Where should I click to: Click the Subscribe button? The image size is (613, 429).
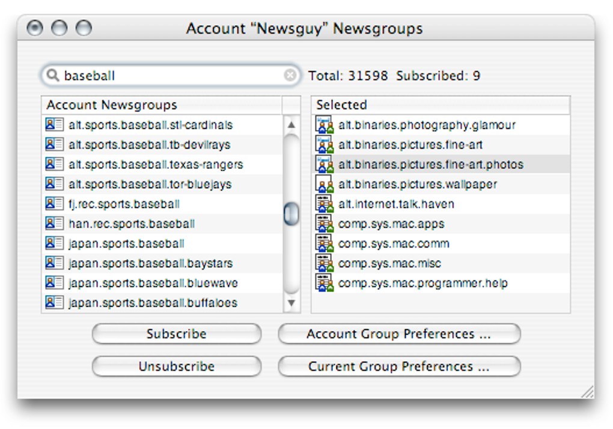(x=177, y=333)
